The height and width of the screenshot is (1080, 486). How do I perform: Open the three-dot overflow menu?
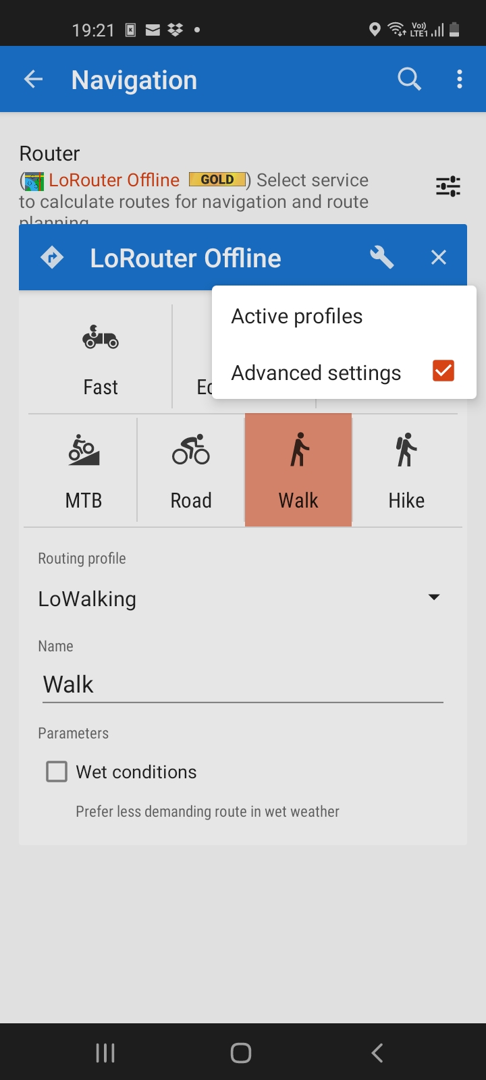pyautogui.click(x=460, y=80)
